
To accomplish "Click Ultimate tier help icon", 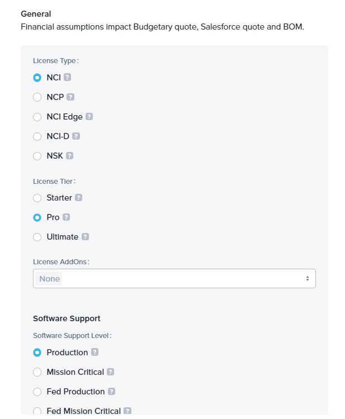I will point(85,237).
